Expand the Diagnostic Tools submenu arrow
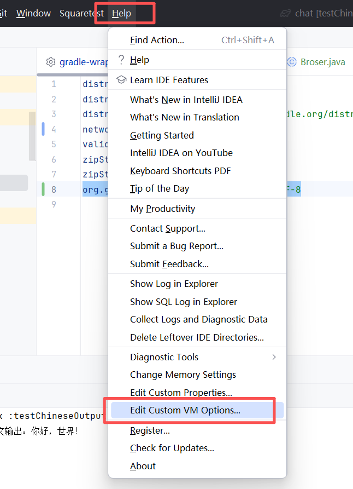 [x=274, y=357]
